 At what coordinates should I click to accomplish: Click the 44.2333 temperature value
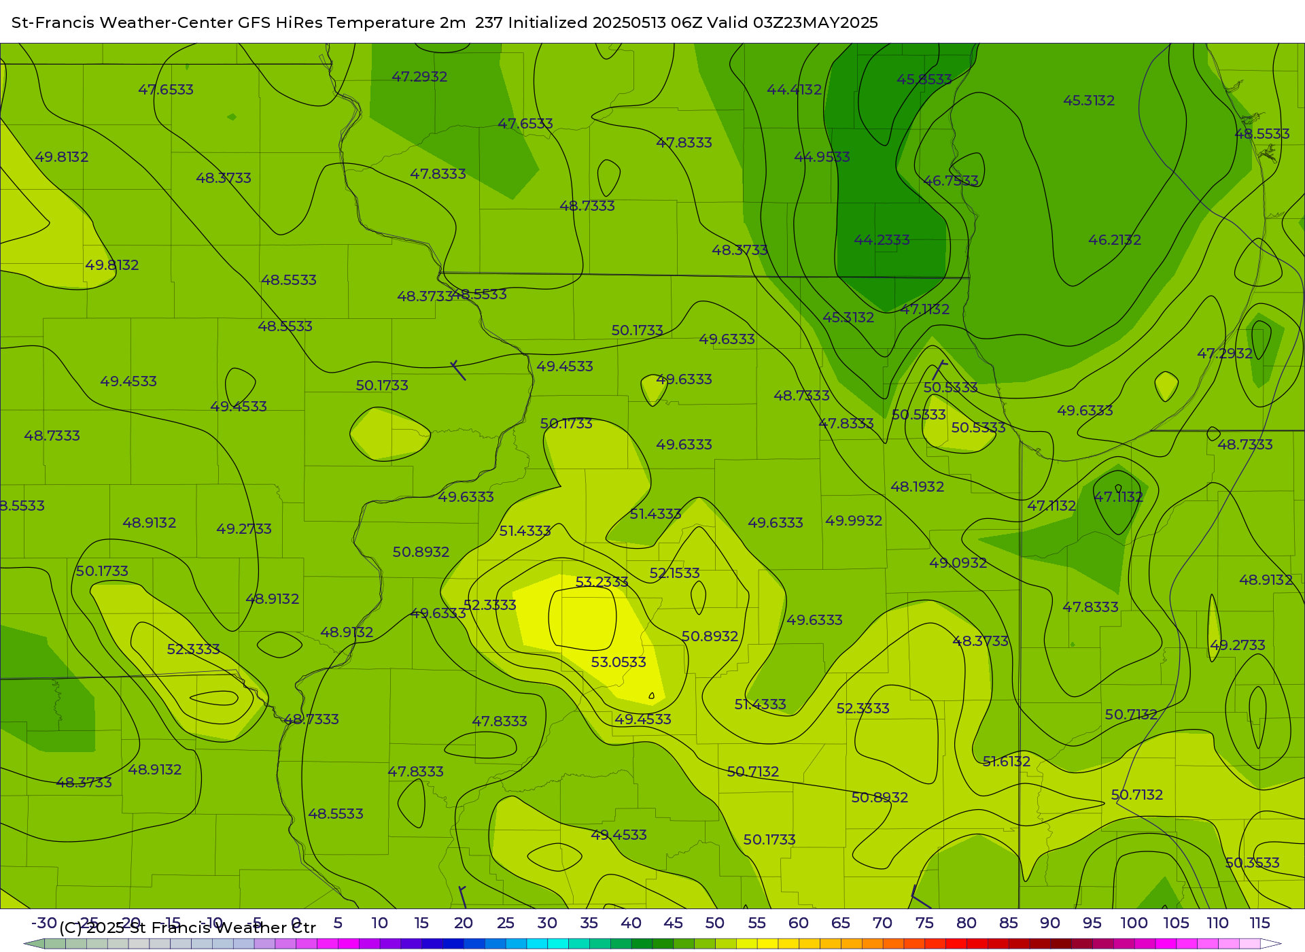click(x=882, y=240)
